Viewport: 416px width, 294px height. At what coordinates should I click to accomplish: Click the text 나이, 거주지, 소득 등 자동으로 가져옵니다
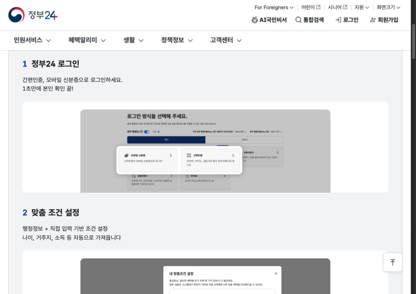(x=72, y=237)
